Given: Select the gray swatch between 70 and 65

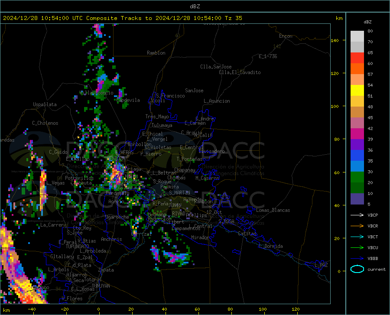Looking at the screenshot, I should coord(357,47).
